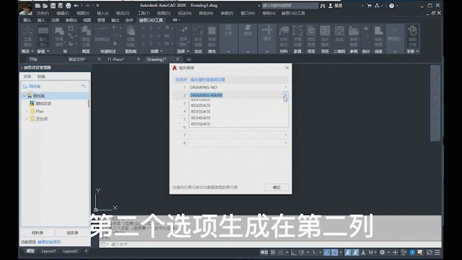Click the keyword search input field
The image size is (462, 260).
290,6
